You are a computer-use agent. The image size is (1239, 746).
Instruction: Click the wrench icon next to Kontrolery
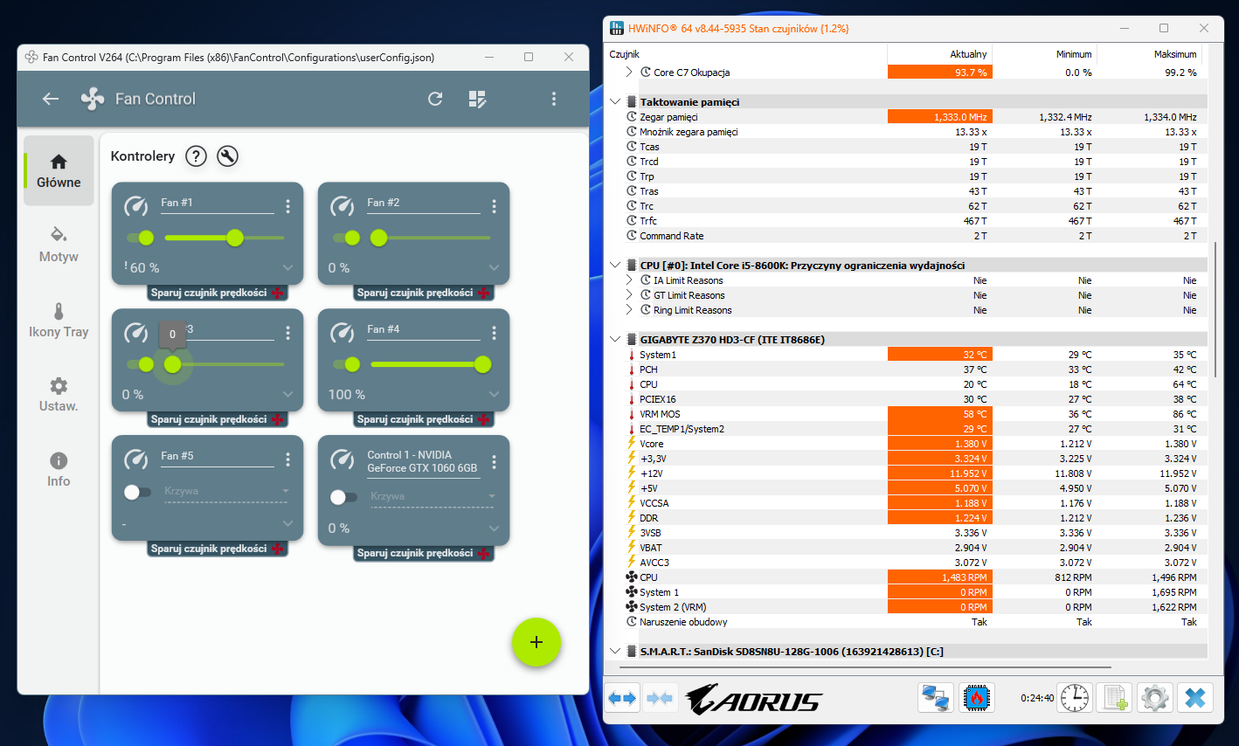(x=227, y=156)
